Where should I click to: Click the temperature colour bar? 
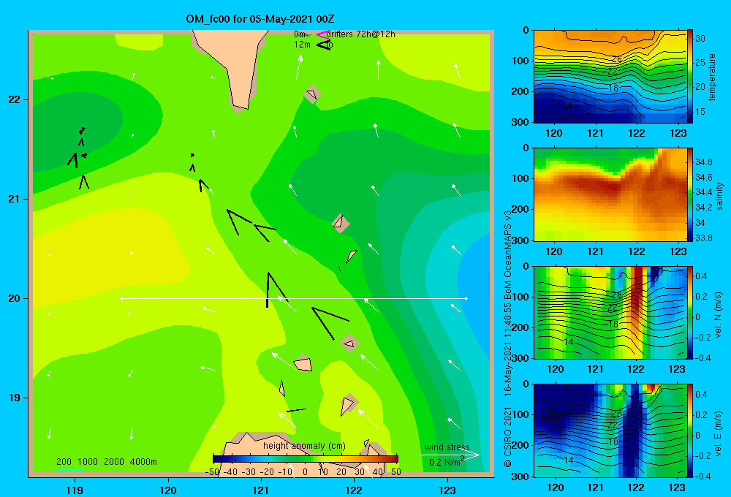click(690, 77)
